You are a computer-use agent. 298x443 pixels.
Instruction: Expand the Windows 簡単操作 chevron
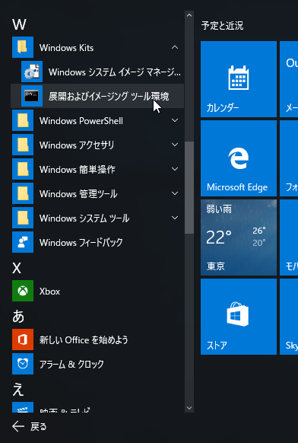(175, 169)
